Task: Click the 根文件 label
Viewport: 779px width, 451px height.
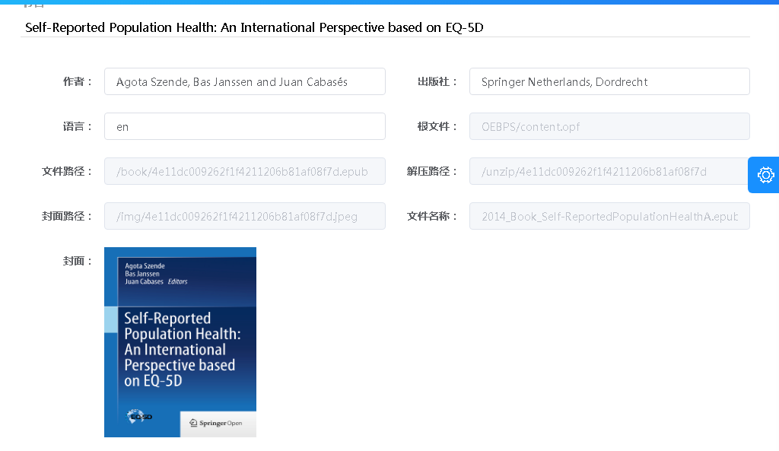Action: pos(437,126)
